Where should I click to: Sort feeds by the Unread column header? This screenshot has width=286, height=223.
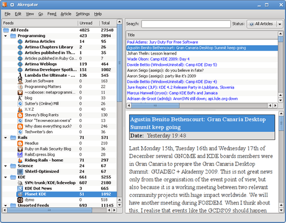coord(88,23)
